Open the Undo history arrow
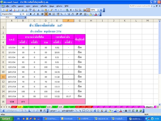The image size is (161, 121). click(x=58, y=10)
